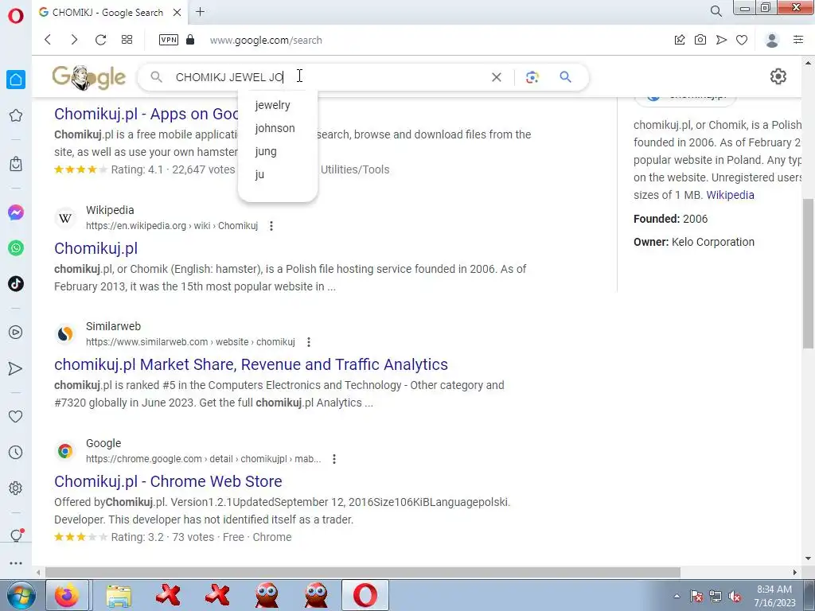Image resolution: width=815 pixels, height=611 pixels.
Task: Open Chomikuj.pl - Apps on Google result
Action: pos(146,114)
